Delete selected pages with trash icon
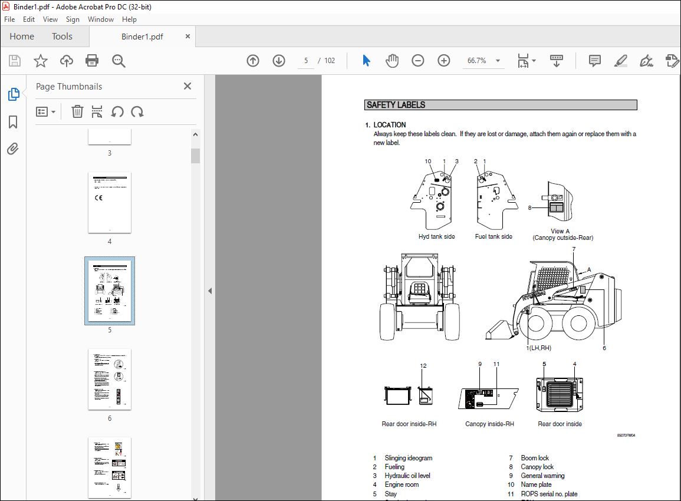 [77, 111]
